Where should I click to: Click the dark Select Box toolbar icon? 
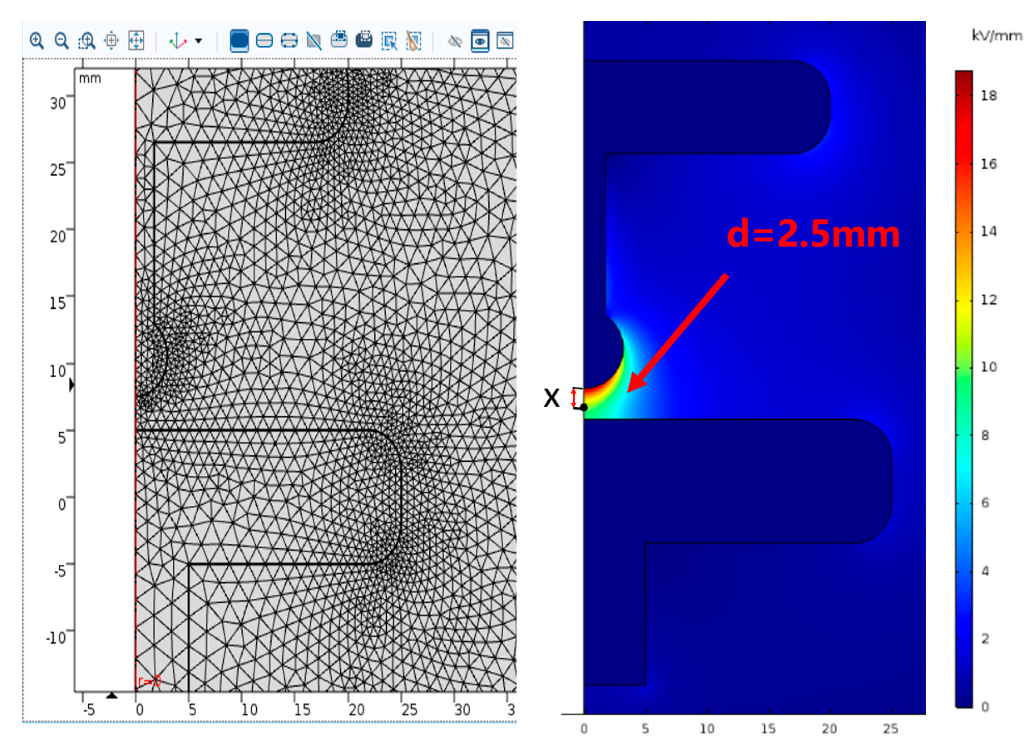(364, 39)
